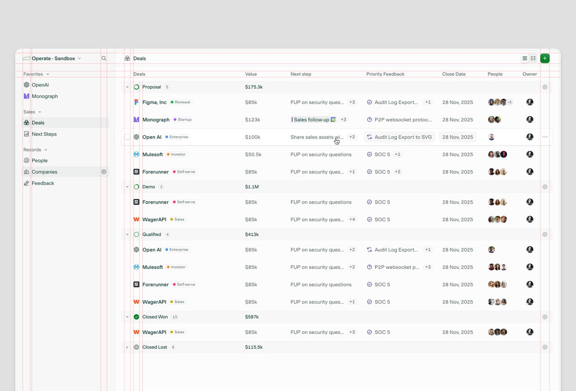Collapse the Demo group
Viewport: 576px width, 391px height.
point(127,187)
